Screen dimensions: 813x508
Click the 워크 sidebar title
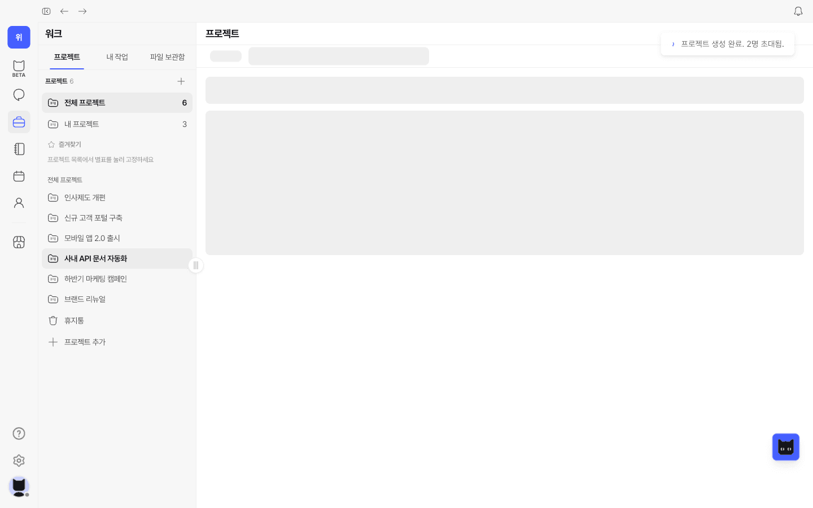(54, 34)
